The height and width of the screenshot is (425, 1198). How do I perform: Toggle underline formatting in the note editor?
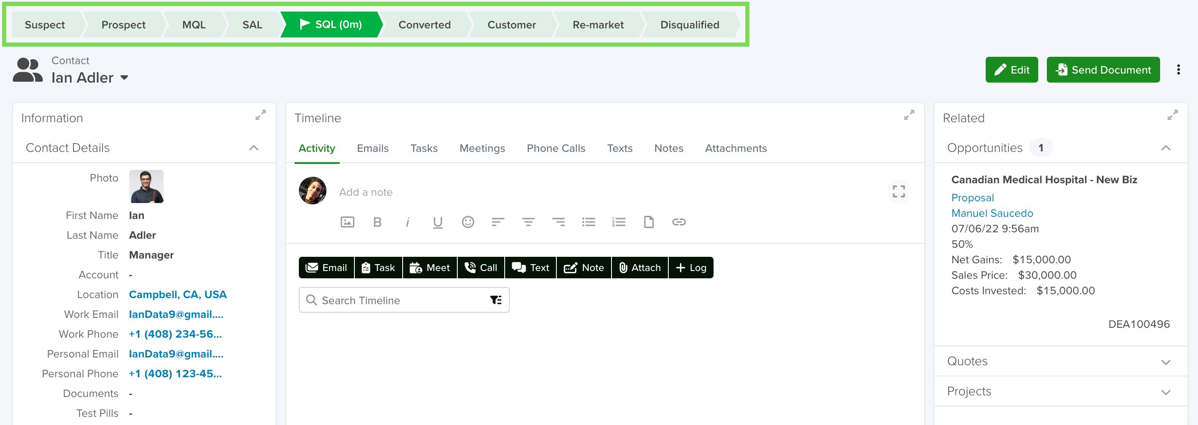click(438, 222)
